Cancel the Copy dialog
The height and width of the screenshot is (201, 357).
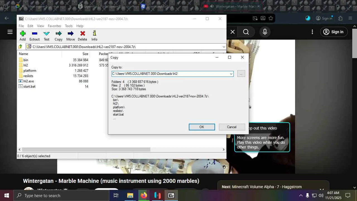point(232,127)
